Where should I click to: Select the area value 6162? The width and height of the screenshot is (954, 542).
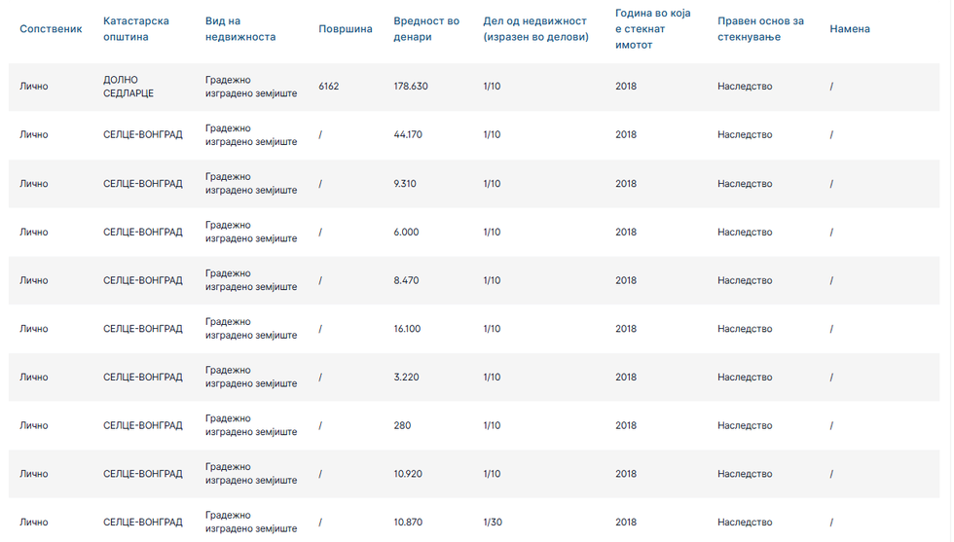[329, 87]
